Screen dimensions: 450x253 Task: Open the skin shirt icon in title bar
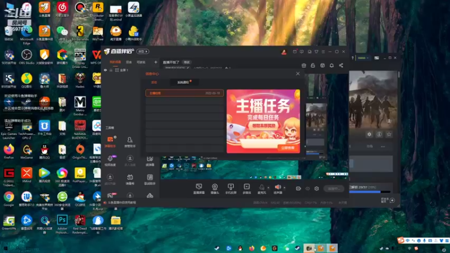point(316,52)
